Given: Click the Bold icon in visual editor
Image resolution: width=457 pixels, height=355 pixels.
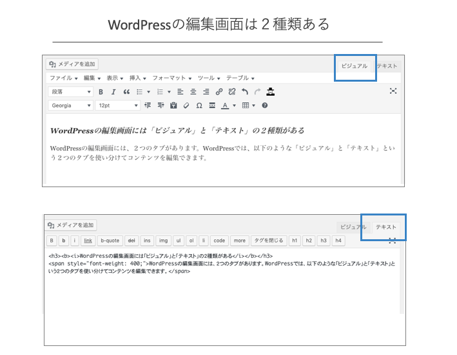Looking at the screenshot, I should point(101,92).
